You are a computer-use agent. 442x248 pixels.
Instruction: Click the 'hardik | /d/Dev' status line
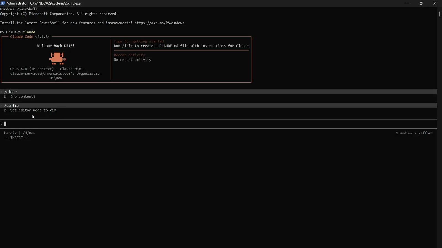pos(20,133)
